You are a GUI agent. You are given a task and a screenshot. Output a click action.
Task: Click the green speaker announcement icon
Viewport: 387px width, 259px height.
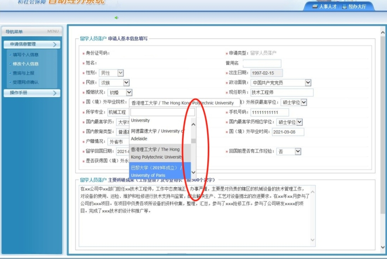116,18
